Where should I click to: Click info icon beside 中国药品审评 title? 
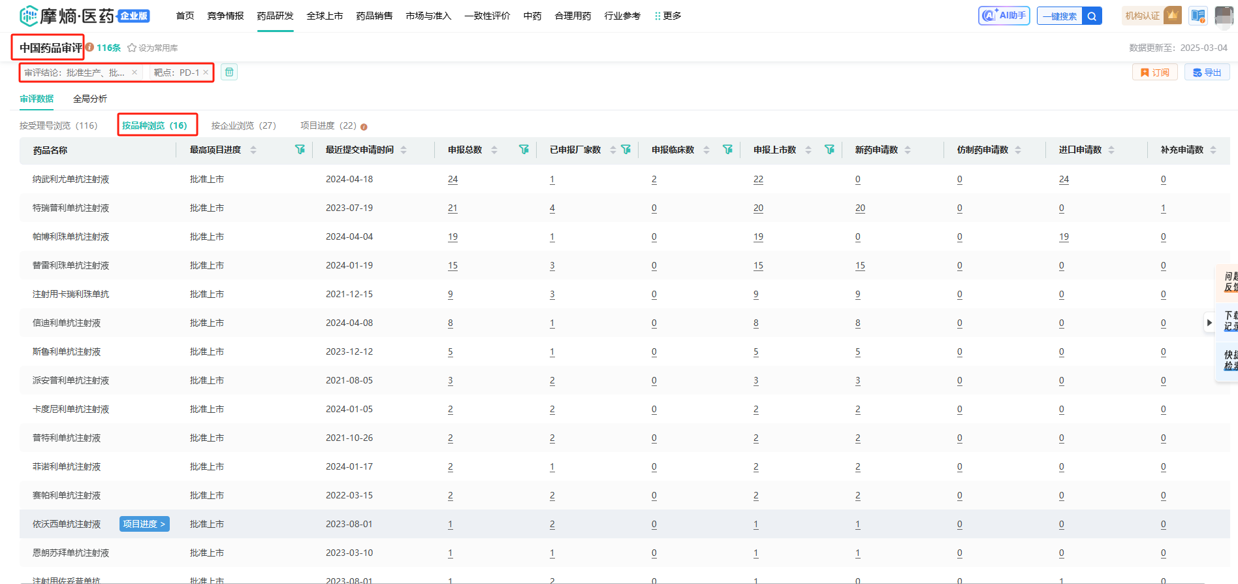(90, 47)
